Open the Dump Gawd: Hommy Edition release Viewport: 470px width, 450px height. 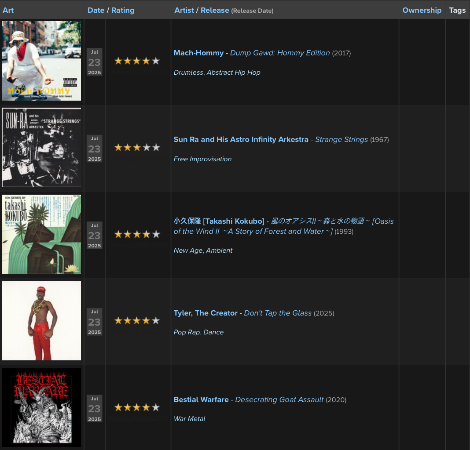coord(279,53)
